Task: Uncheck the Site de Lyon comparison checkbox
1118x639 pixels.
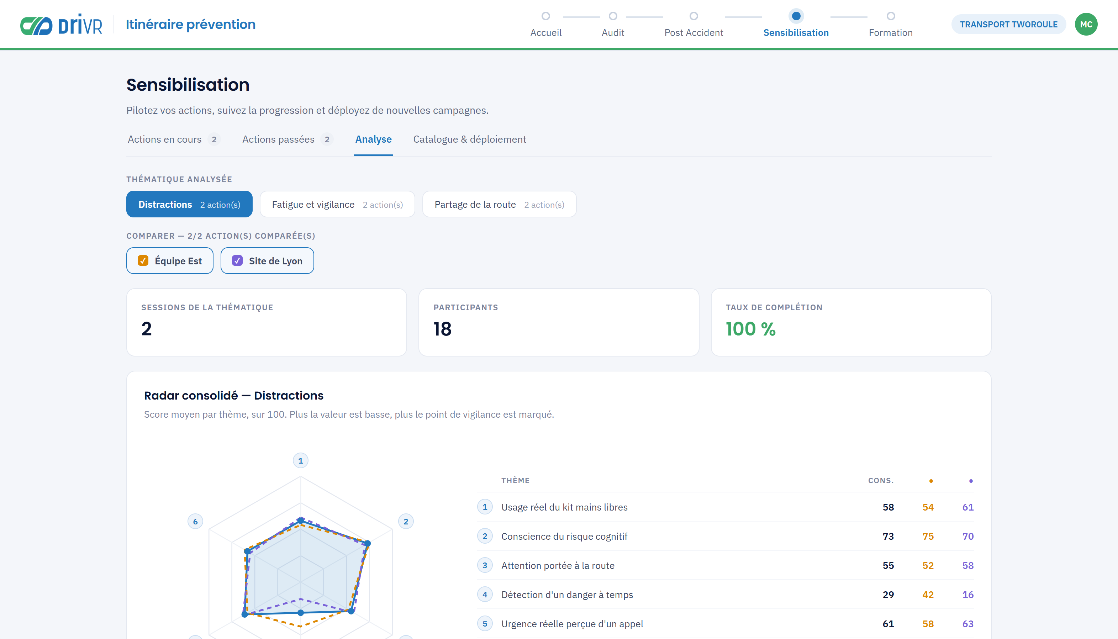Action: pyautogui.click(x=237, y=261)
